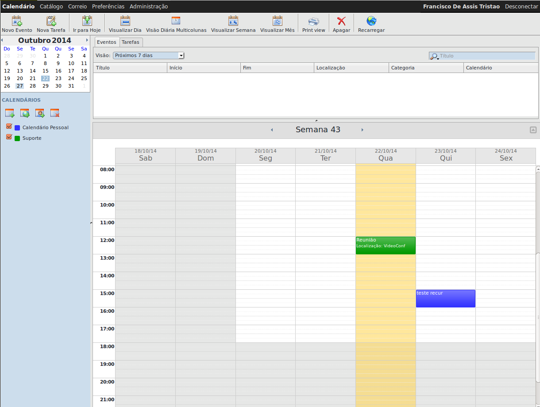Collapse the week view panel using the corner button

tap(533, 130)
